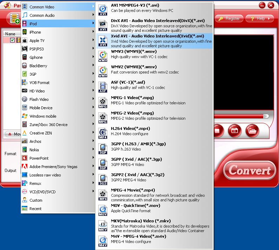279x250 pixels.
Task: Open the Zune/Xbox 360 Device entry
Action: [x=58, y=125]
